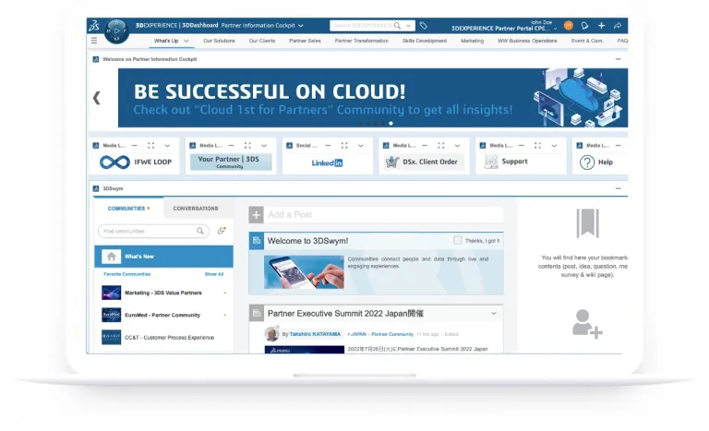Go to previous banner with left arrow

(96, 98)
